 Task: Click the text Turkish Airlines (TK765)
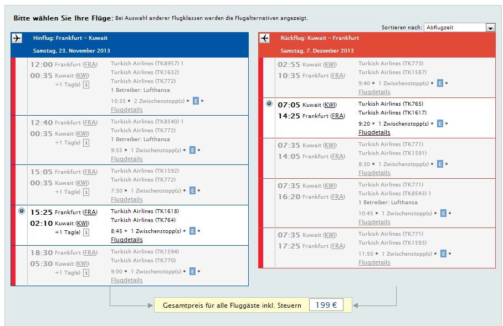(x=391, y=104)
